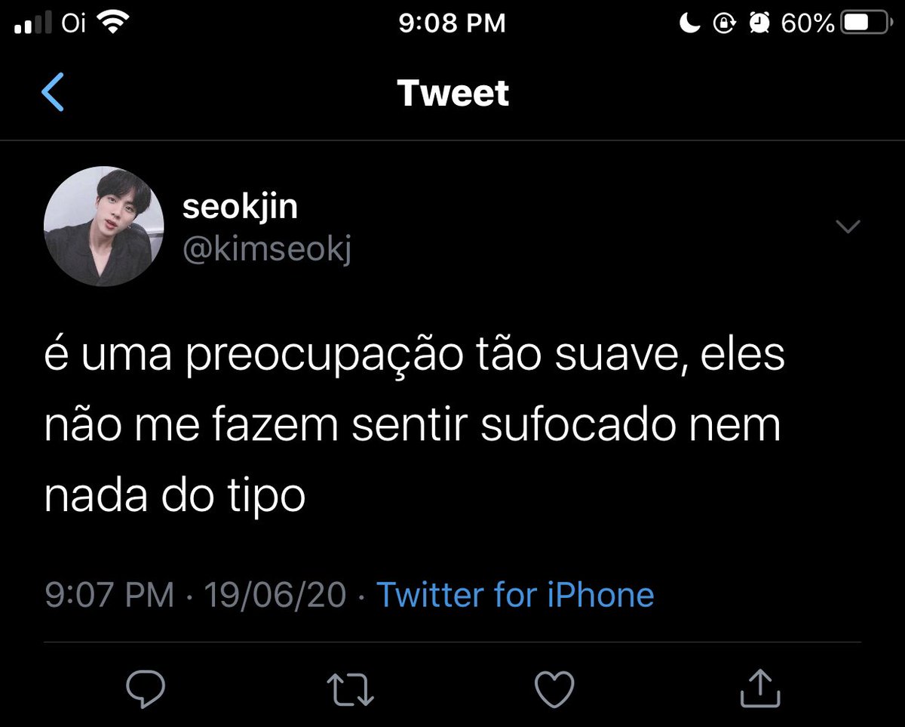Tap the Tweet header title
This screenshot has height=727, width=905.
point(453,93)
